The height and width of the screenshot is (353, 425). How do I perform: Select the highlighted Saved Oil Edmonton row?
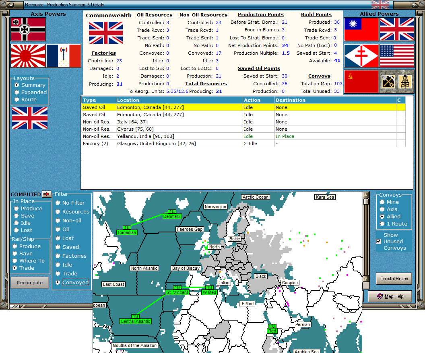coord(243,107)
